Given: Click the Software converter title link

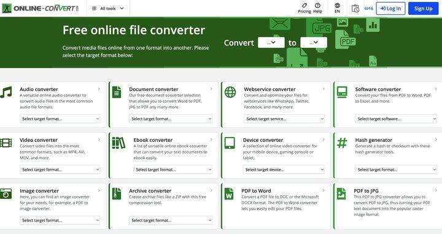Looking at the screenshot, I should pos(378,89).
